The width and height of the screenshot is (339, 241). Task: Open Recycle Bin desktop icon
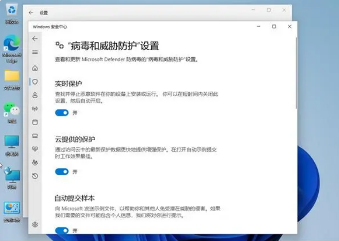click(12, 14)
